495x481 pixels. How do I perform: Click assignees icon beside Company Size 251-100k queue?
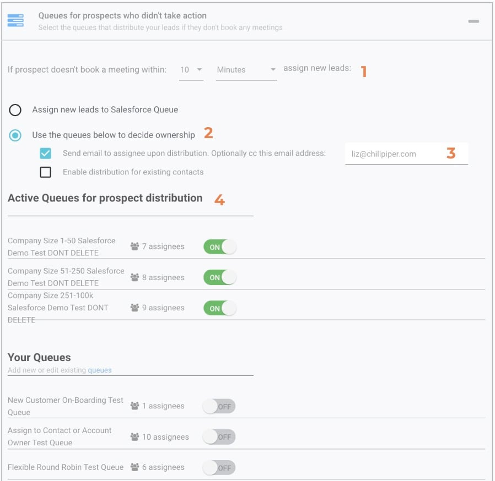[x=134, y=308]
